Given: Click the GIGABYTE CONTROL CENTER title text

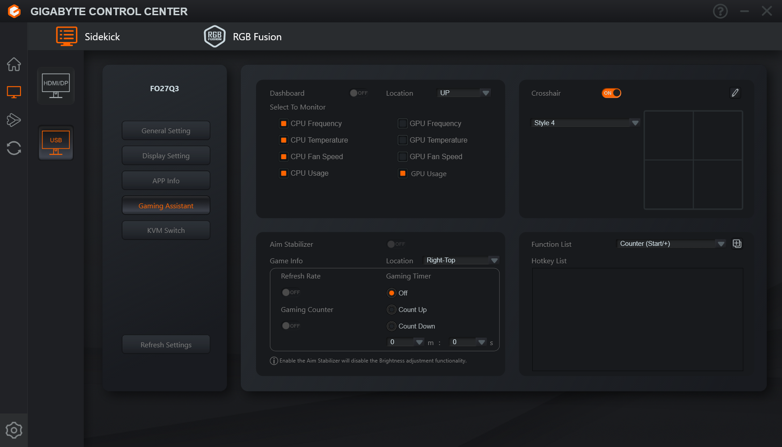Looking at the screenshot, I should point(109,12).
